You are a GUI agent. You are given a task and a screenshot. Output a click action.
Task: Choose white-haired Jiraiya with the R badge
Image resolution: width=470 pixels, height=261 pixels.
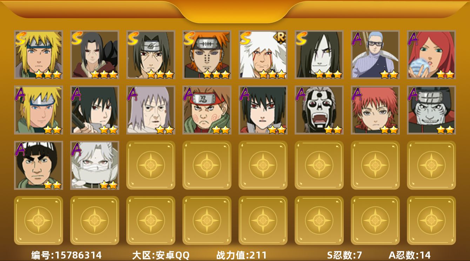click(x=263, y=54)
